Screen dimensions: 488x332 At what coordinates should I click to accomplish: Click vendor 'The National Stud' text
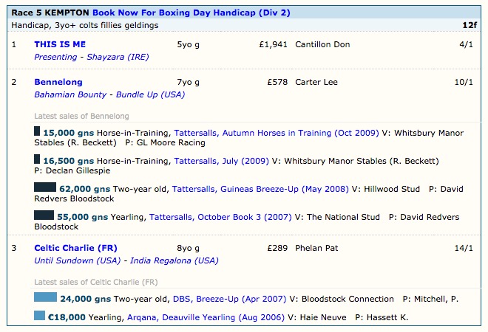343,217
